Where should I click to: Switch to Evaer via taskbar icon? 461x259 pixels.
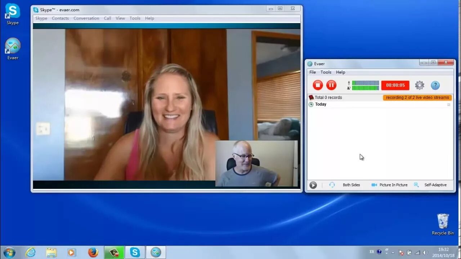(x=156, y=253)
